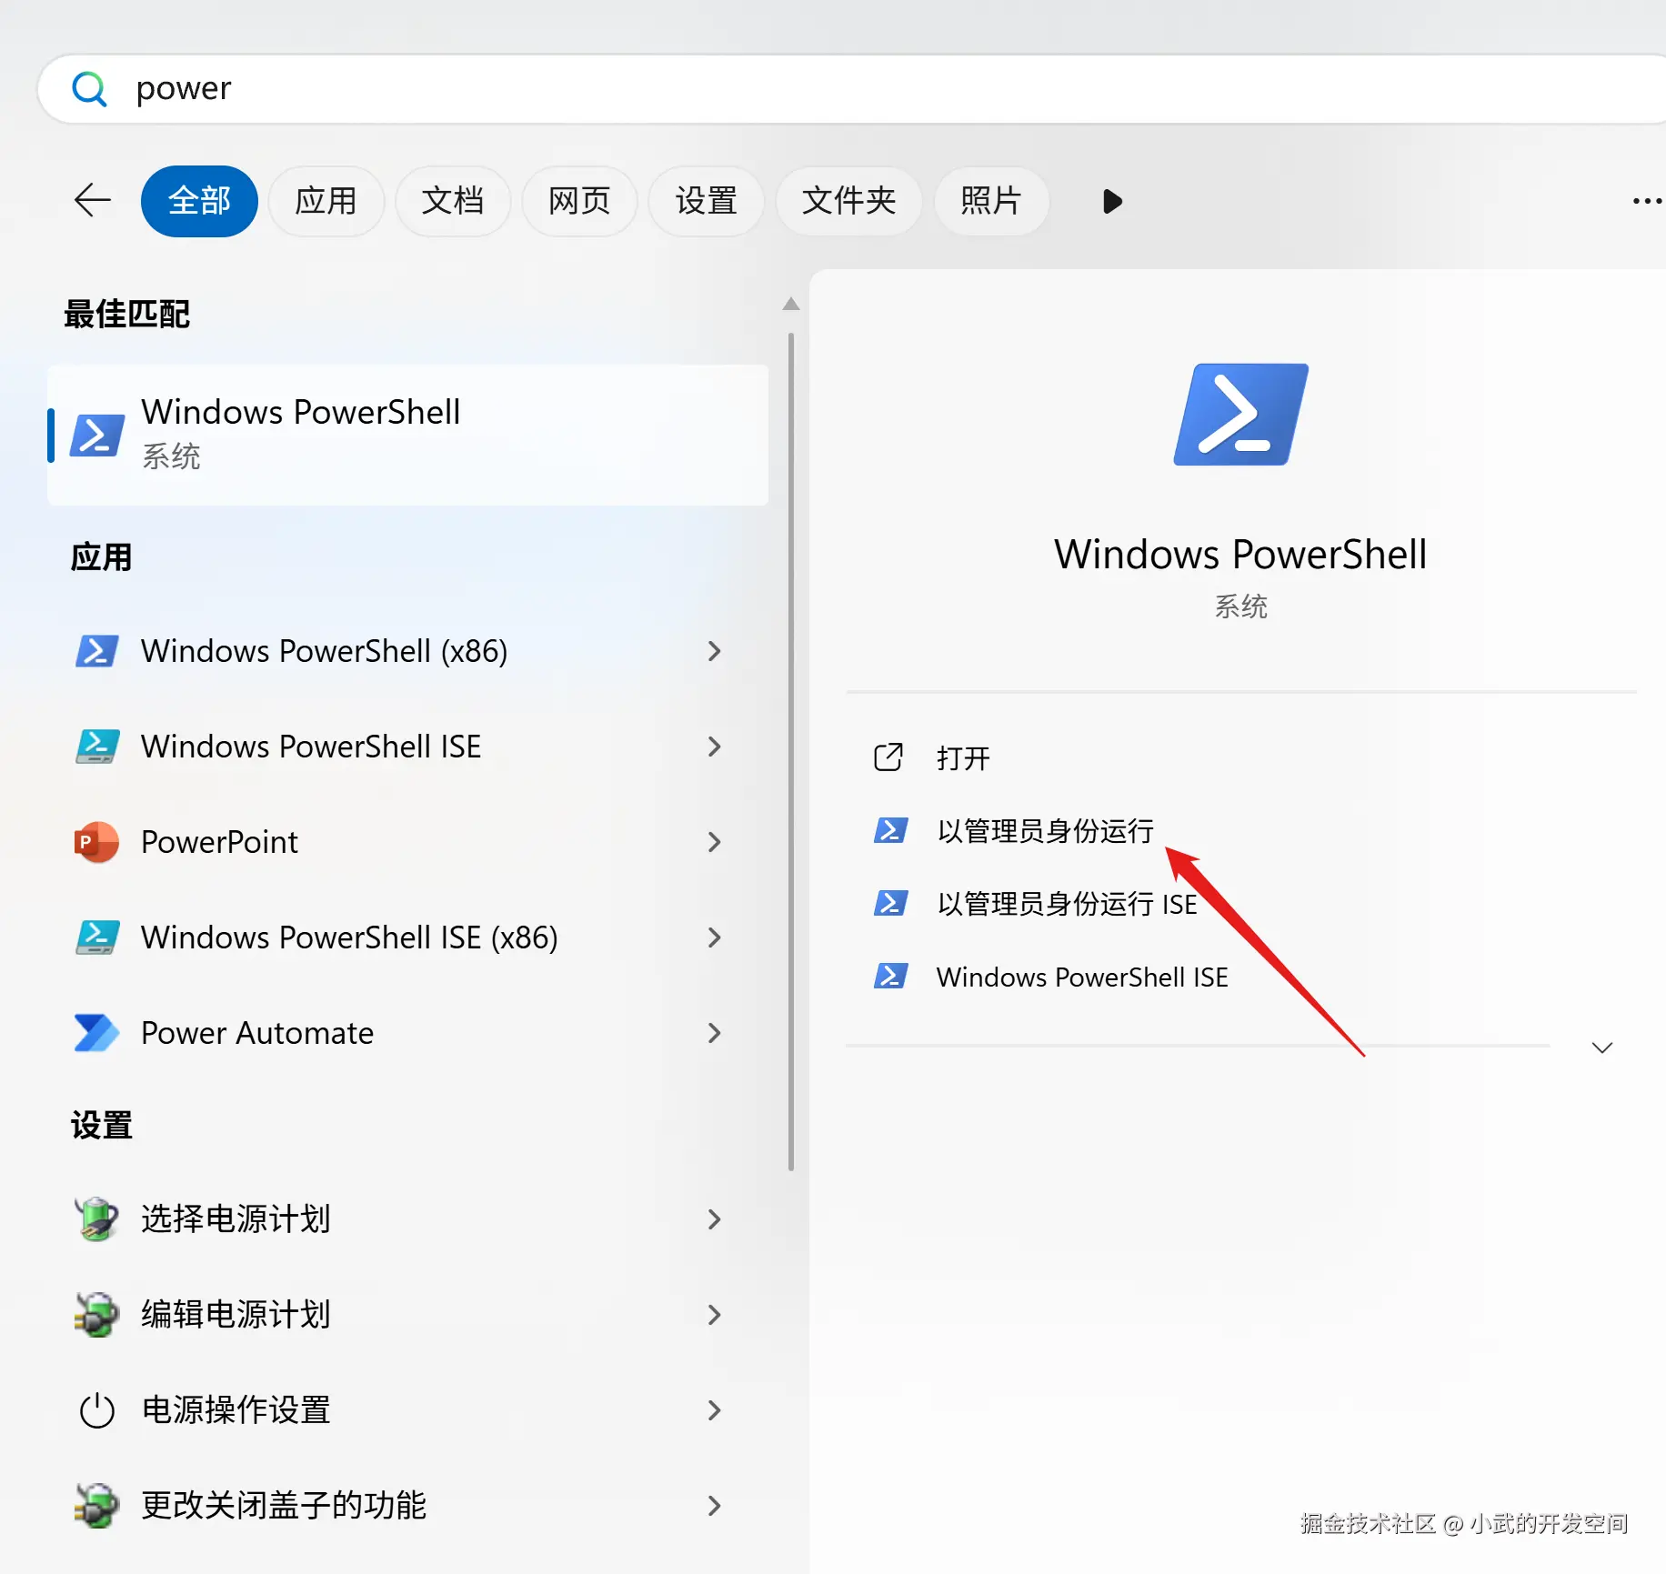Open the PowerPoint result

[407, 842]
